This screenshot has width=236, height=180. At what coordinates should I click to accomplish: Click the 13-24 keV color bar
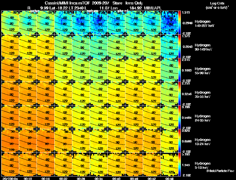179,141
